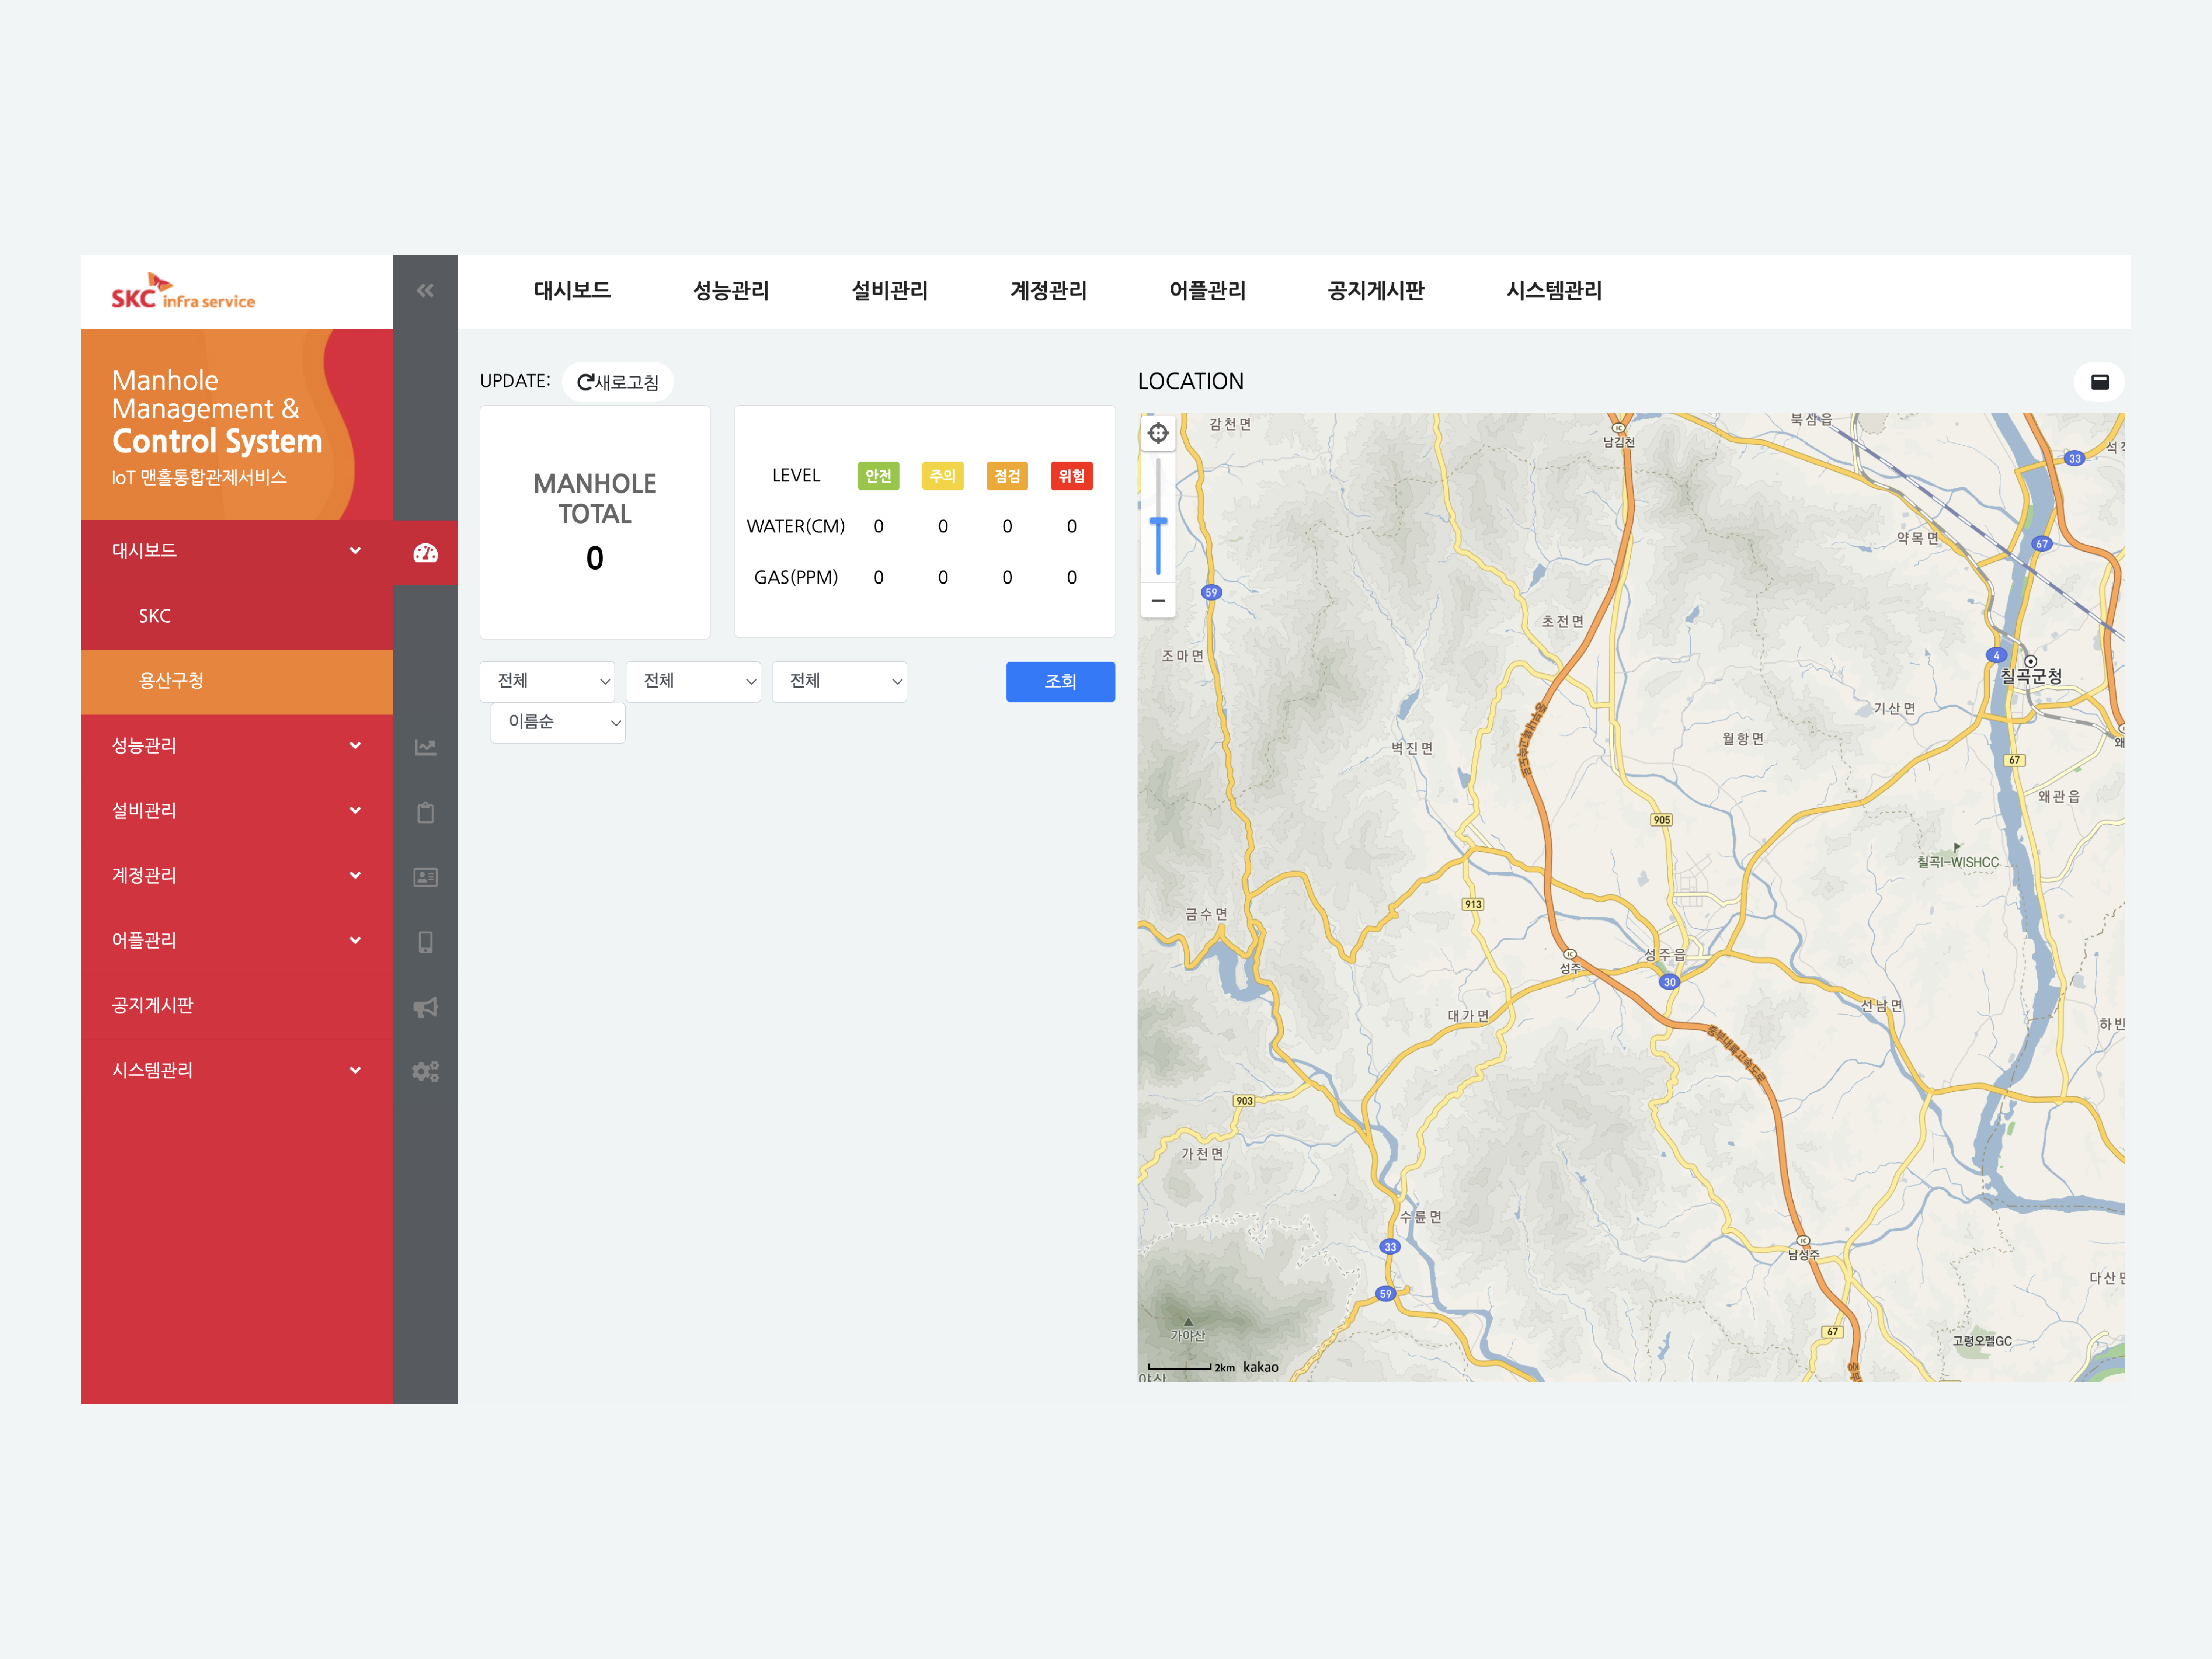Click the blue 조회 search button

1060,682
